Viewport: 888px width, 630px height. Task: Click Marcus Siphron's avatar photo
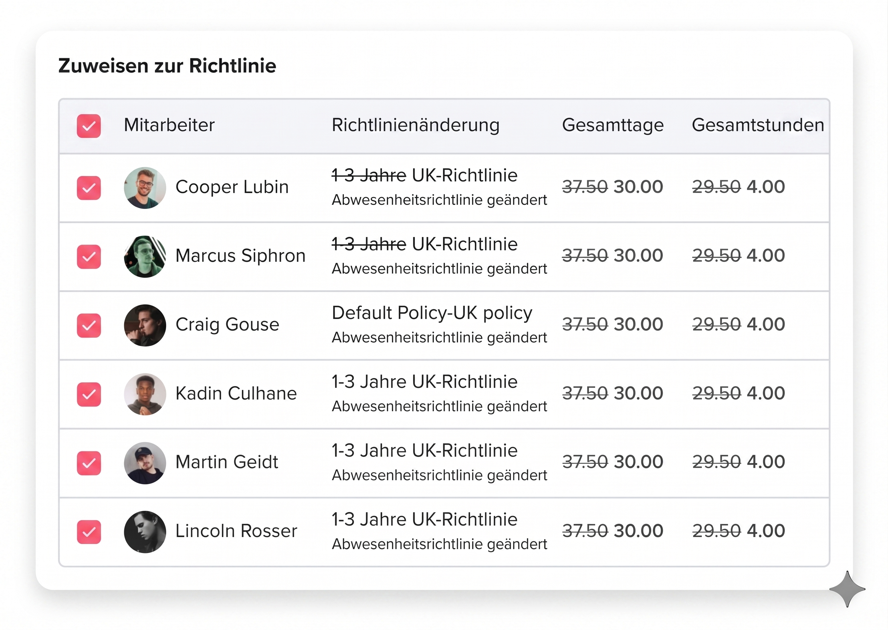pyautogui.click(x=145, y=256)
